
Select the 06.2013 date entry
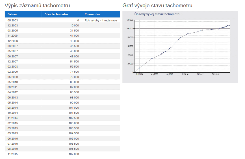(x=13, y=98)
